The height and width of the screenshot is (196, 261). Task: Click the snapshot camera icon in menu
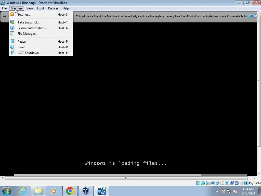click(x=12, y=22)
